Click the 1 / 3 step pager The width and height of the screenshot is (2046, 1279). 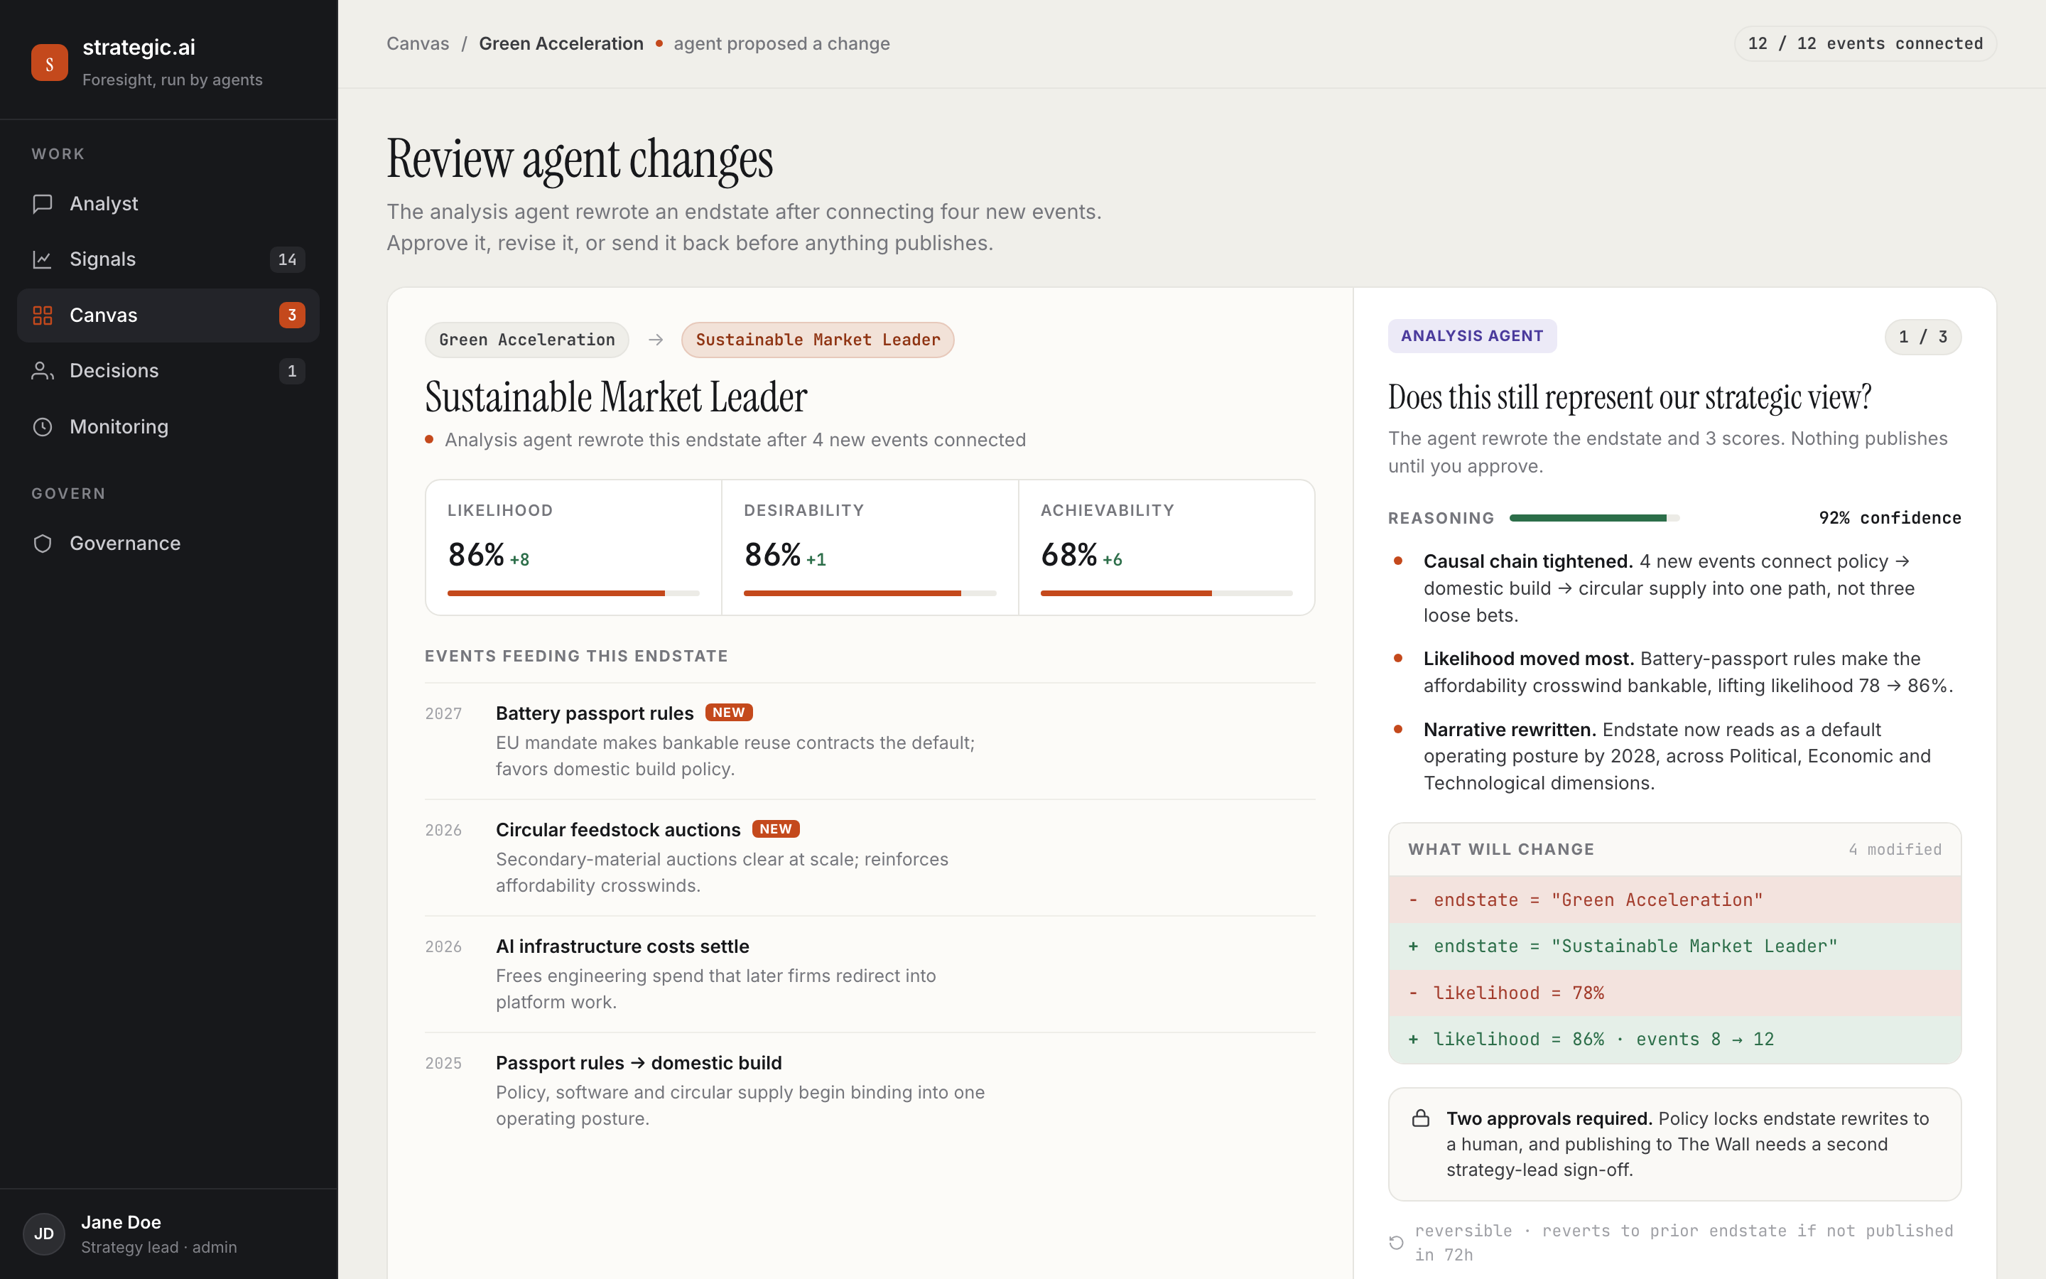point(1922,337)
